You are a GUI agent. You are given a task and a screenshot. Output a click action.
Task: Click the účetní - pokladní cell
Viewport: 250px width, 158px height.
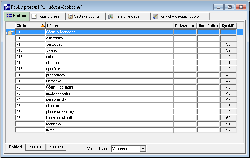(x=109, y=87)
